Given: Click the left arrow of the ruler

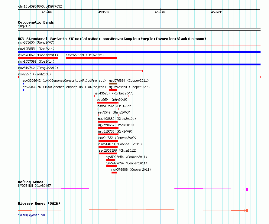Looking at the screenshot, I should [x=19, y=9].
